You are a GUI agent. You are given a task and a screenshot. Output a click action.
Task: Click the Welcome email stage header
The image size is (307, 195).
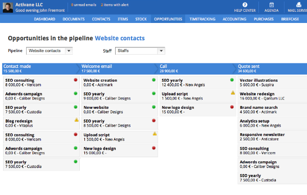coord(119,69)
